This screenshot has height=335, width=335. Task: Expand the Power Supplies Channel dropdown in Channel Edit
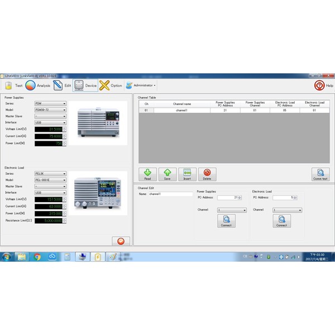coord(232,210)
